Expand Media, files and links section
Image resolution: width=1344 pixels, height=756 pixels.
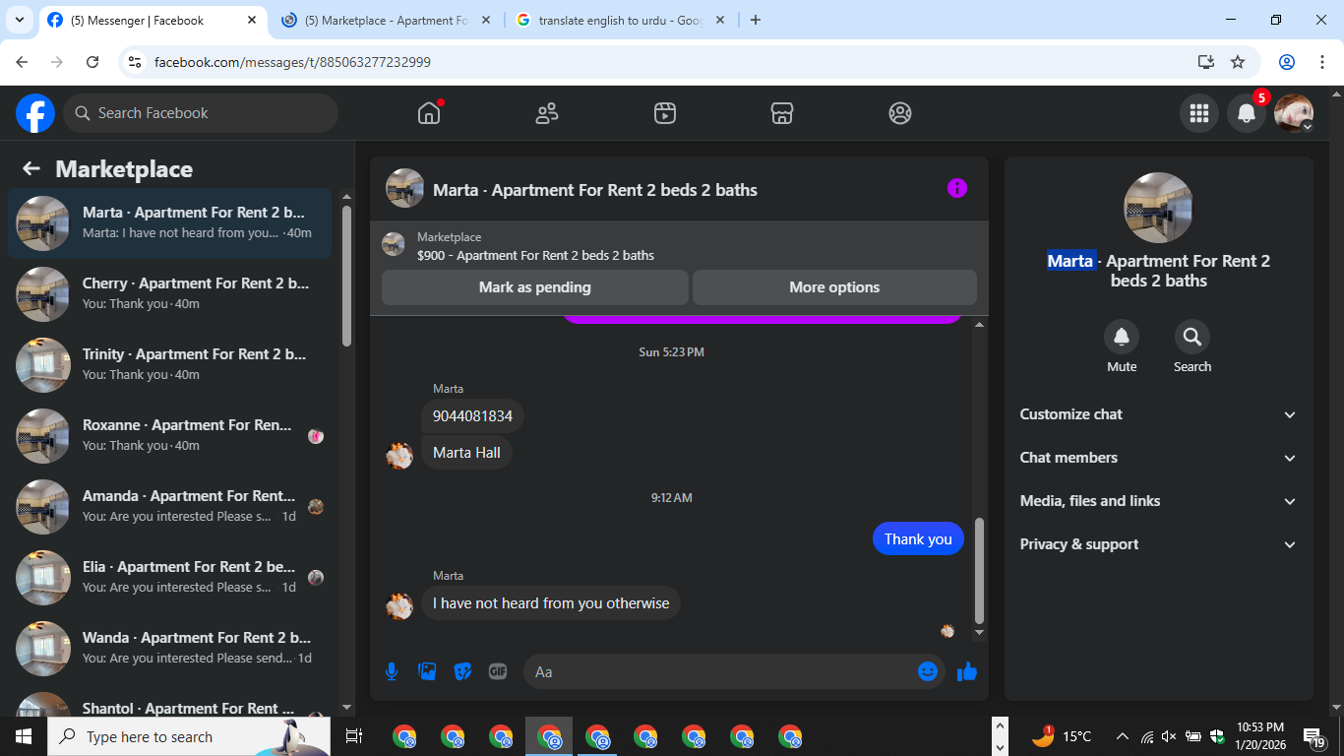point(1159,501)
